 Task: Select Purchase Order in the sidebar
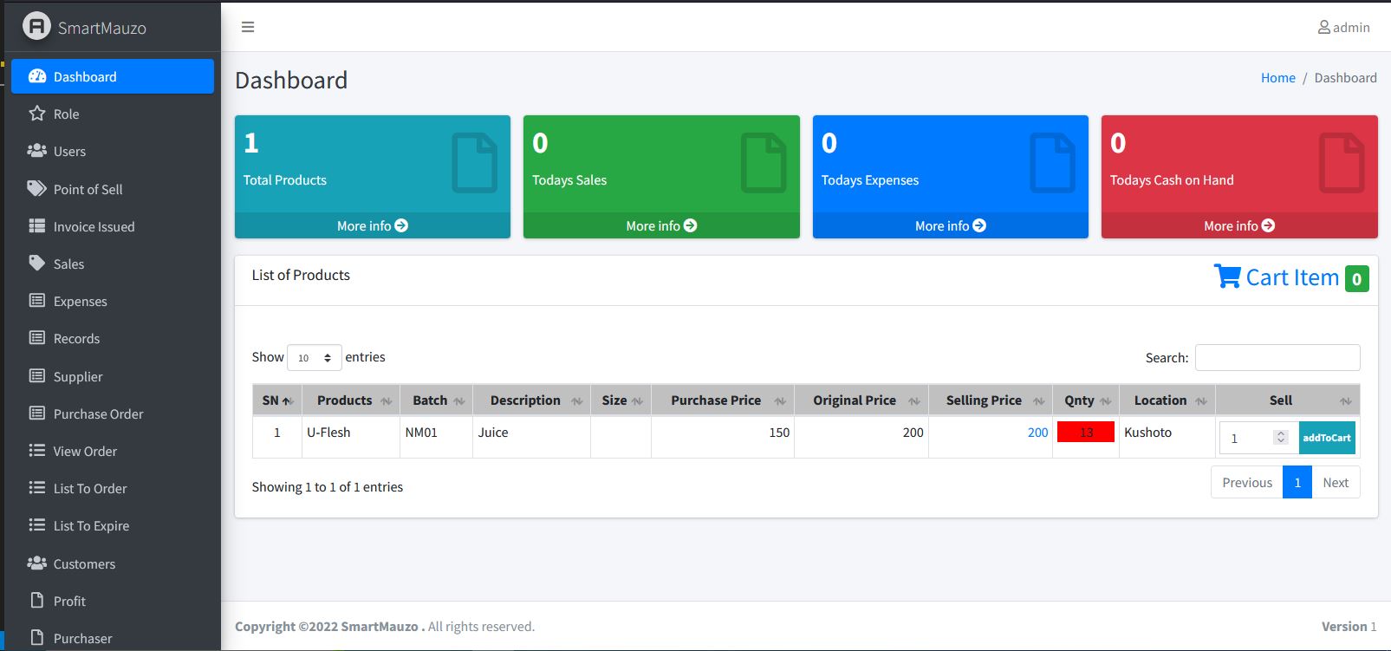tap(98, 414)
